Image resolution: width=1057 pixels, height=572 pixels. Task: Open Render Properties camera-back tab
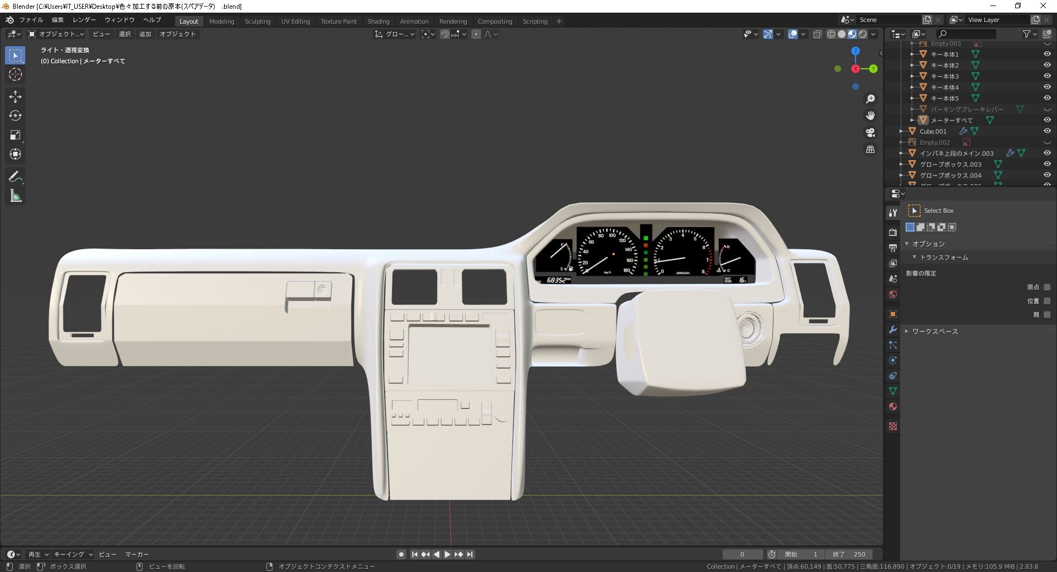(892, 232)
